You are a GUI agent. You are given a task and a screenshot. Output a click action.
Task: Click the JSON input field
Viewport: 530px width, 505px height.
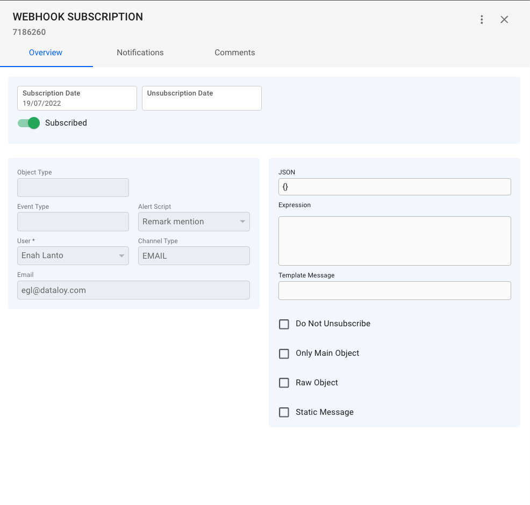tap(394, 187)
